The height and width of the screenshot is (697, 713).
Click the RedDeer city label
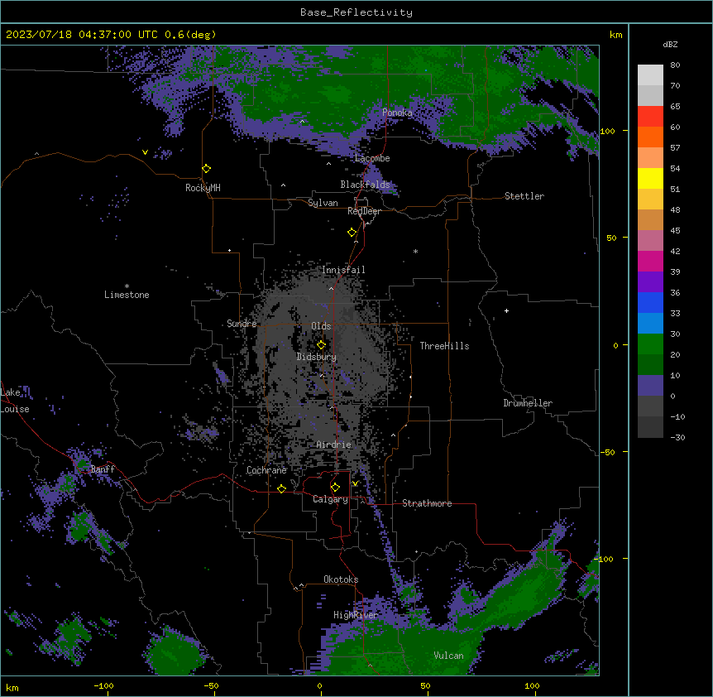[x=364, y=211]
